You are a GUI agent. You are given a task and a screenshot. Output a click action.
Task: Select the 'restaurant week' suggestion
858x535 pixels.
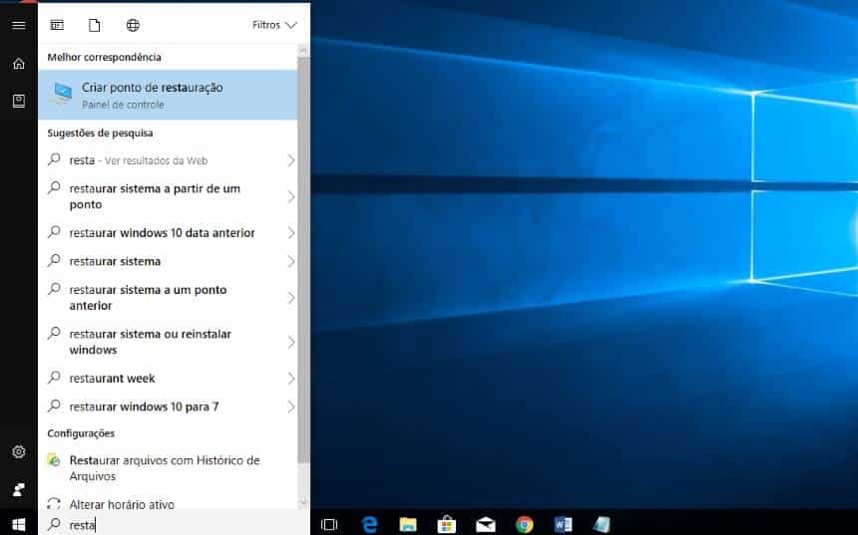click(x=168, y=379)
